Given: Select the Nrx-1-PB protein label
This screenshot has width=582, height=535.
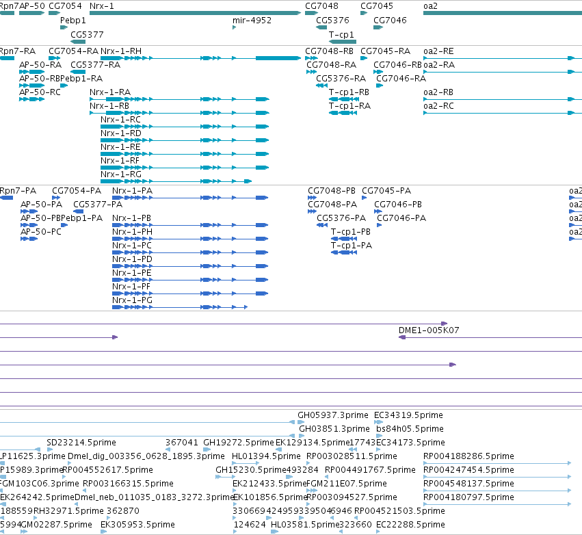Looking at the screenshot, I should [131, 218].
